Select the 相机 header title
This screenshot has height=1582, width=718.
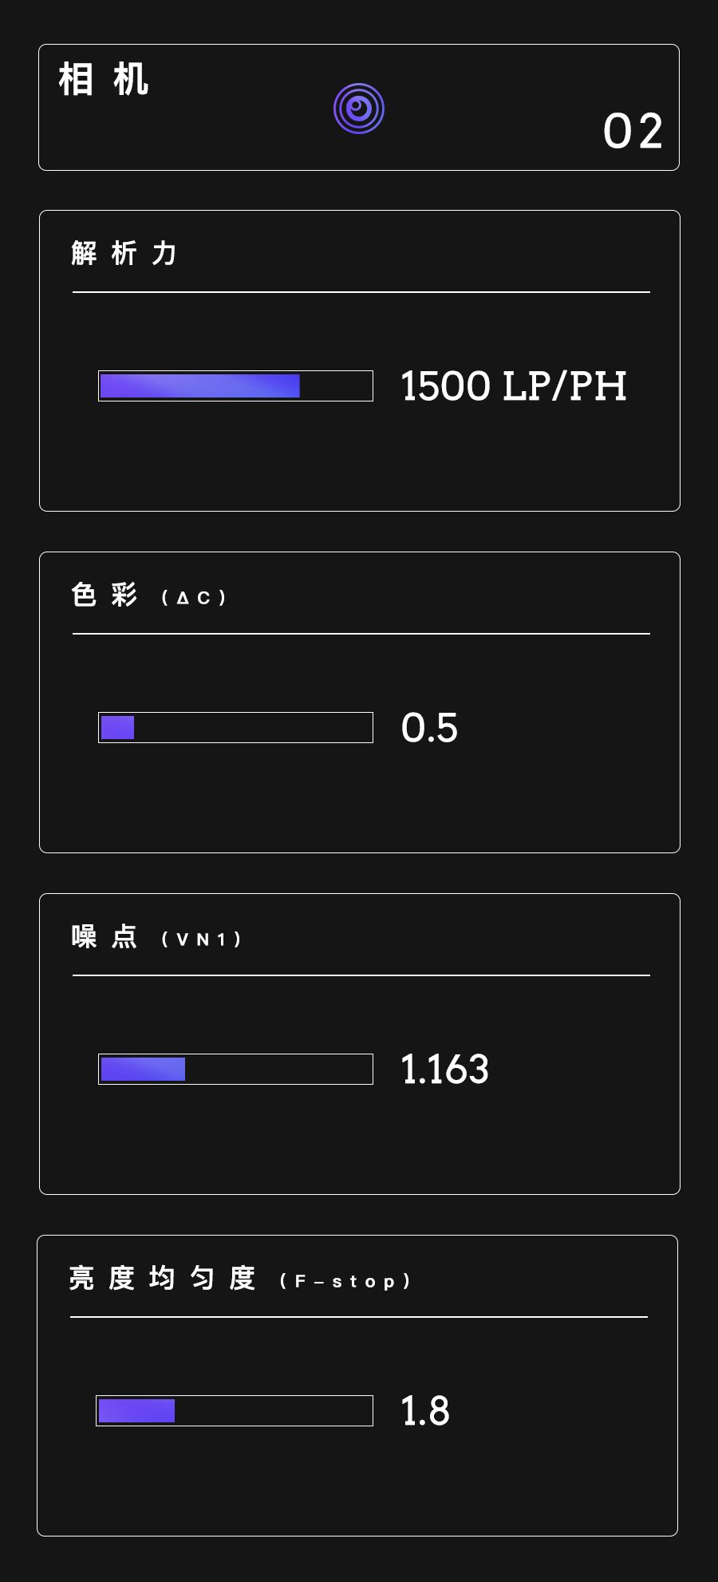point(104,80)
